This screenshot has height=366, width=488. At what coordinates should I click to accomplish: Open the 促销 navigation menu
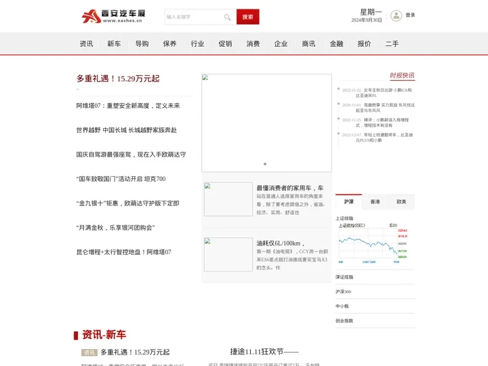pos(225,44)
